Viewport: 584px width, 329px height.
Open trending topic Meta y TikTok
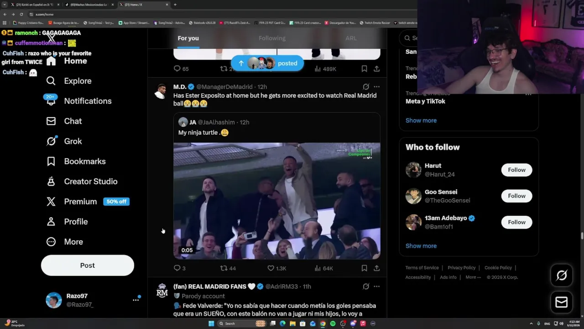425,101
